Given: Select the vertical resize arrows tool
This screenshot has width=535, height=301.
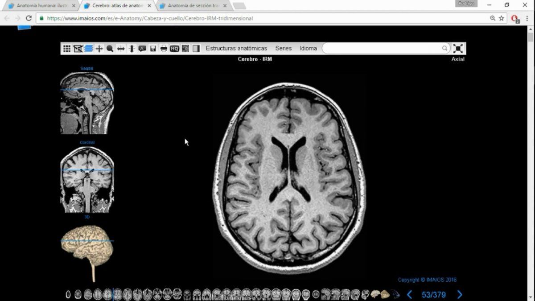Looking at the screenshot, I should pyautogui.click(x=132, y=49).
